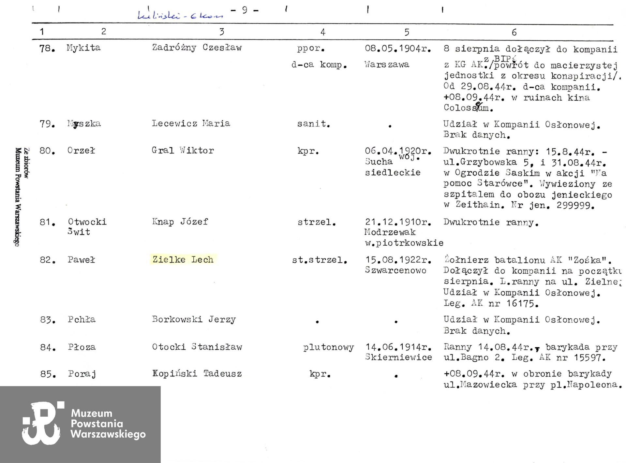626x463 pixels.
Task: Click the name Knap Józef
Action: [x=180, y=222]
